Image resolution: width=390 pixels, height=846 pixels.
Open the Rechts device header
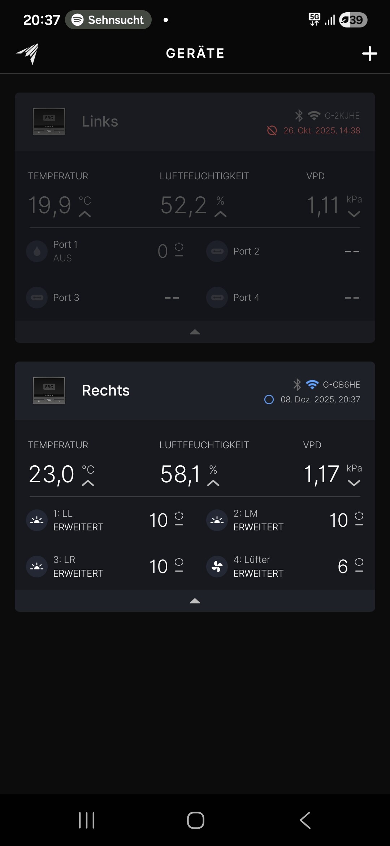(195, 390)
